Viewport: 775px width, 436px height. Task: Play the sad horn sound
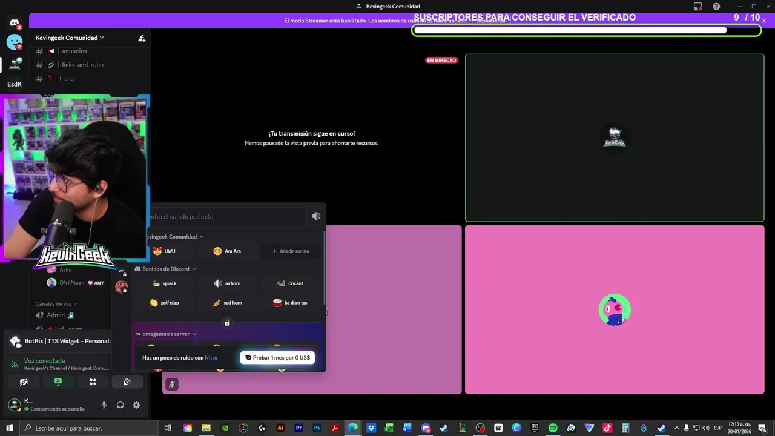pos(227,303)
